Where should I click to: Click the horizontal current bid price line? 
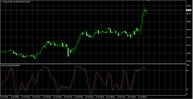point(93,10)
